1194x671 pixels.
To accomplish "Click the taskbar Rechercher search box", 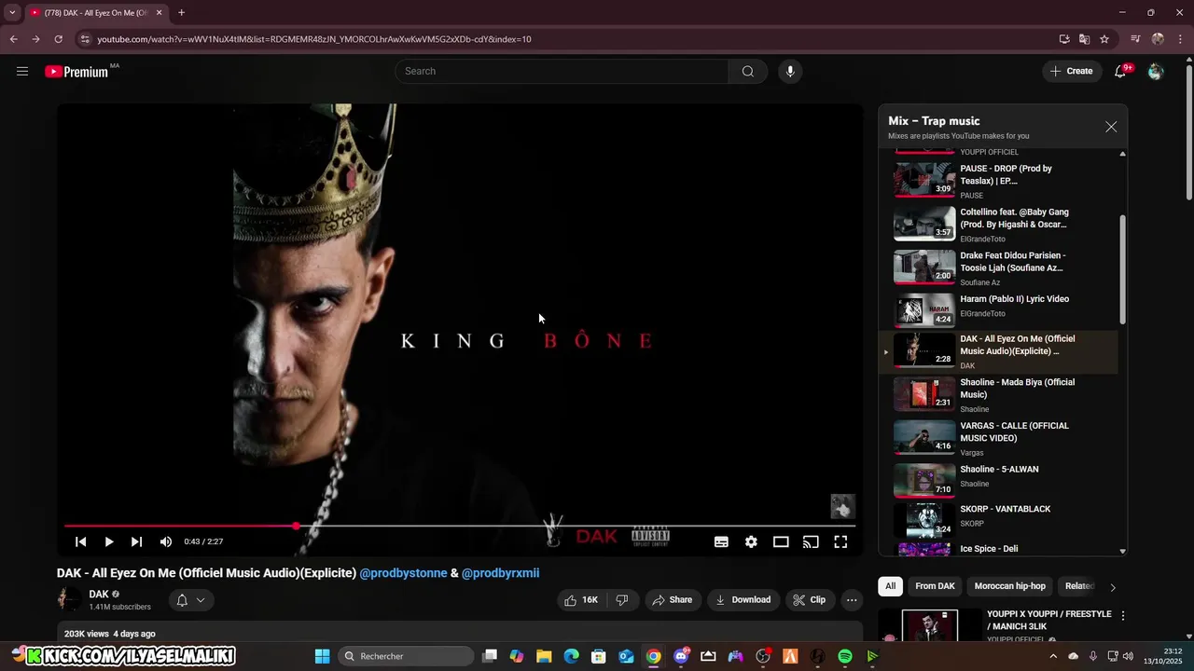I will [405, 656].
